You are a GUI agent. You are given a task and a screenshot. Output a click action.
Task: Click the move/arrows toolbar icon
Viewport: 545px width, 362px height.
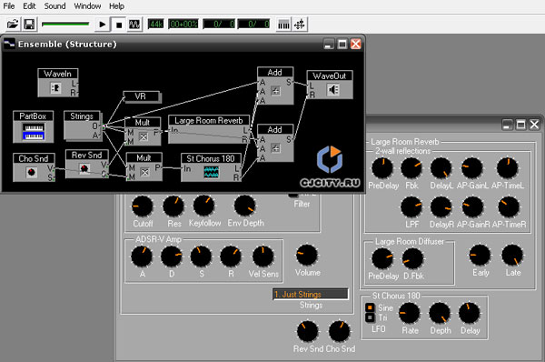300,25
